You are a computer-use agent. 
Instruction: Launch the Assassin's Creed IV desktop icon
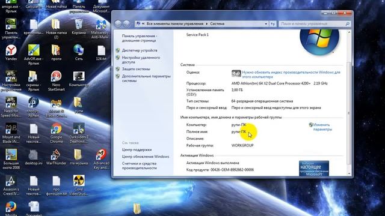(11, 185)
